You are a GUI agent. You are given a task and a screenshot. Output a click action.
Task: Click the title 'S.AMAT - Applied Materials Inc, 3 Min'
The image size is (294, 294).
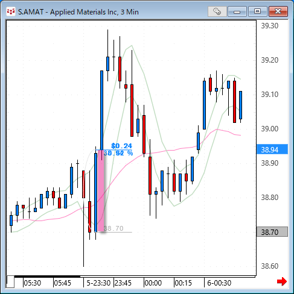(78, 12)
